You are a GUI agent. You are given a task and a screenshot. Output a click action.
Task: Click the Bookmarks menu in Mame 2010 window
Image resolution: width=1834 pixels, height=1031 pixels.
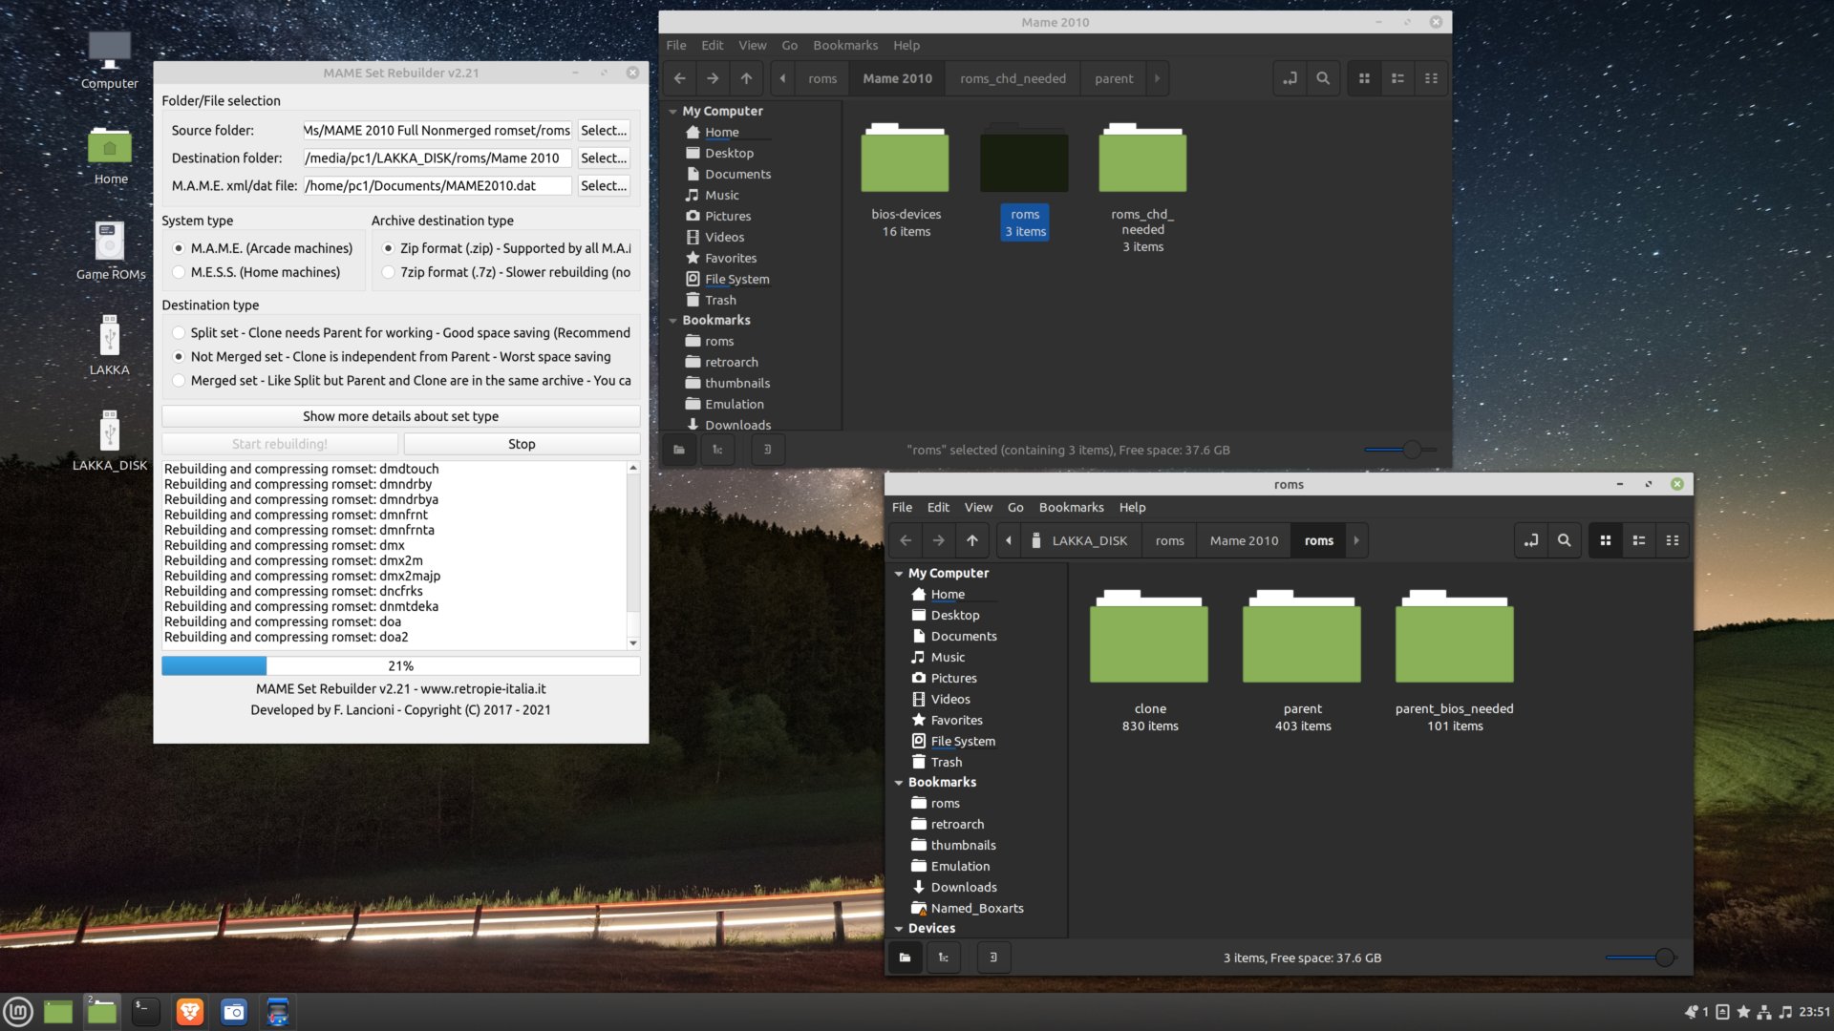click(844, 44)
